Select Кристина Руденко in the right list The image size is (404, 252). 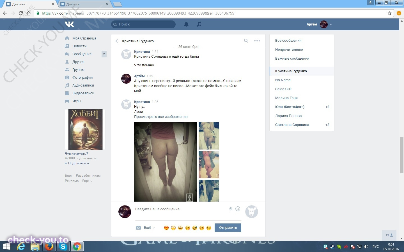click(302, 71)
